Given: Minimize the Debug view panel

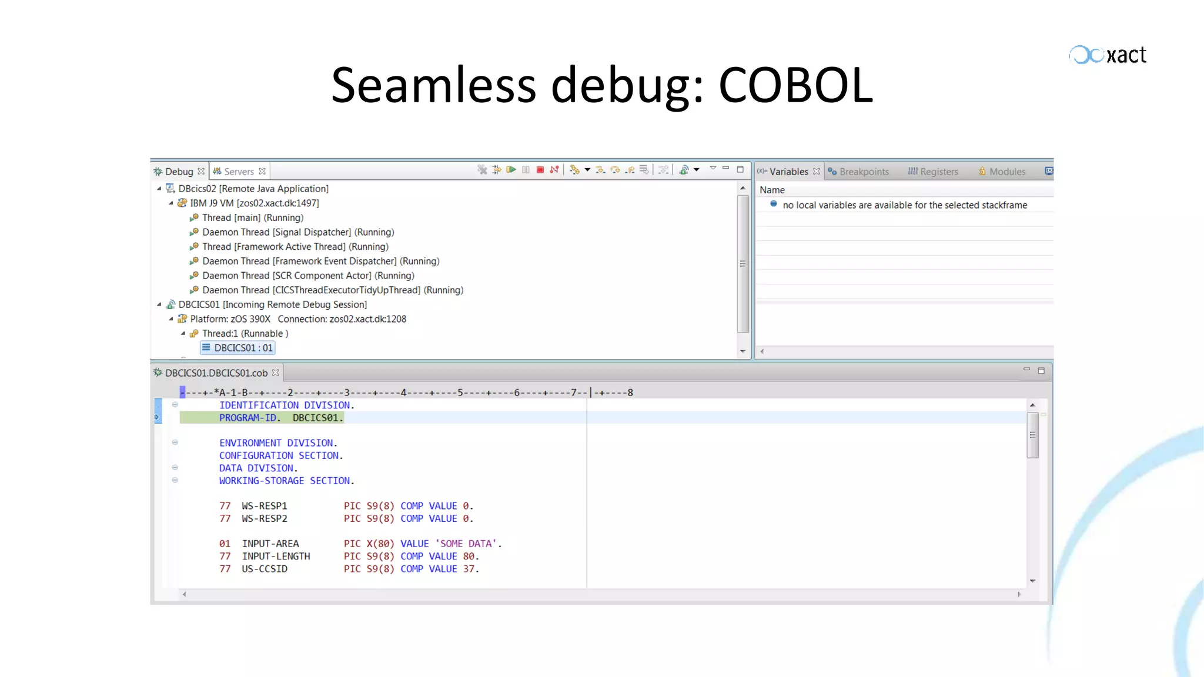Looking at the screenshot, I should 726,168.
